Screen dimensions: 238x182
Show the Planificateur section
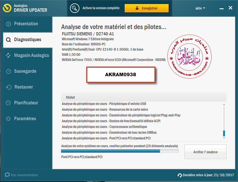click(x=28, y=103)
